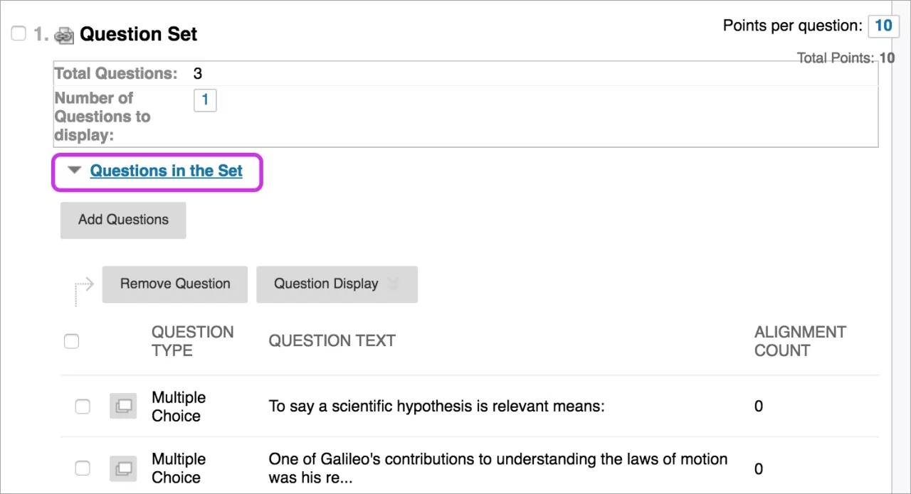Collapse the Questions in the Set section

click(x=73, y=170)
